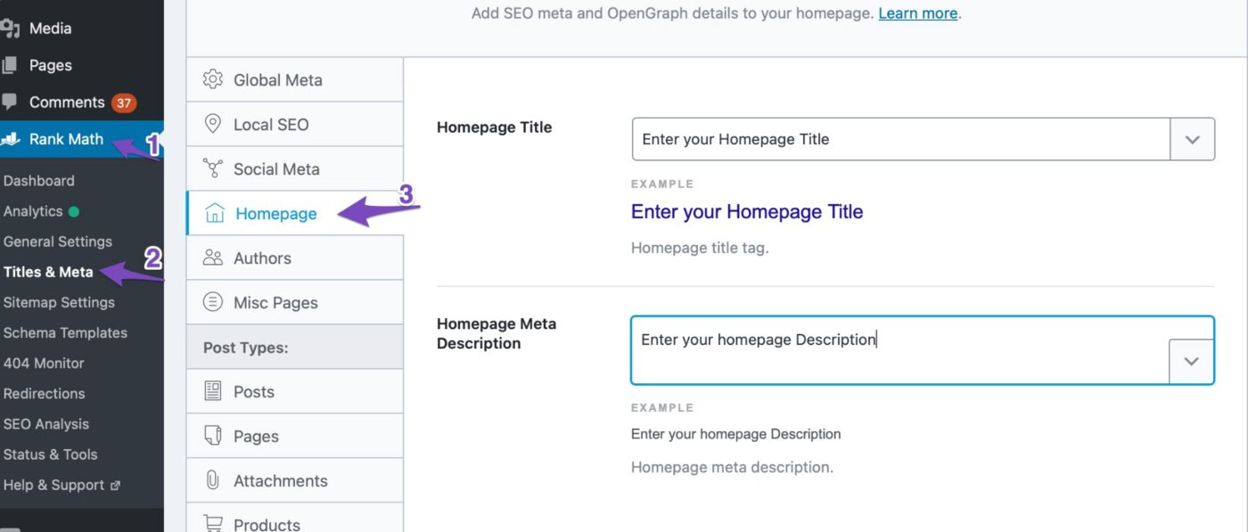Click the Homepage house icon
Viewport: 1248px width, 532px height.
214,213
